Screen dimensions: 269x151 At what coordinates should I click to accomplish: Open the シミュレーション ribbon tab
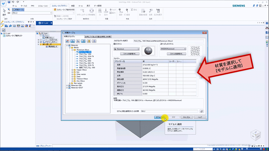(x=43, y=6)
